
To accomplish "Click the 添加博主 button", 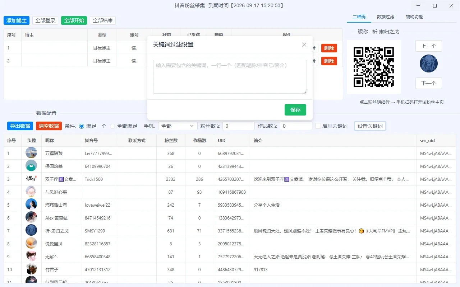I will pyautogui.click(x=17, y=20).
